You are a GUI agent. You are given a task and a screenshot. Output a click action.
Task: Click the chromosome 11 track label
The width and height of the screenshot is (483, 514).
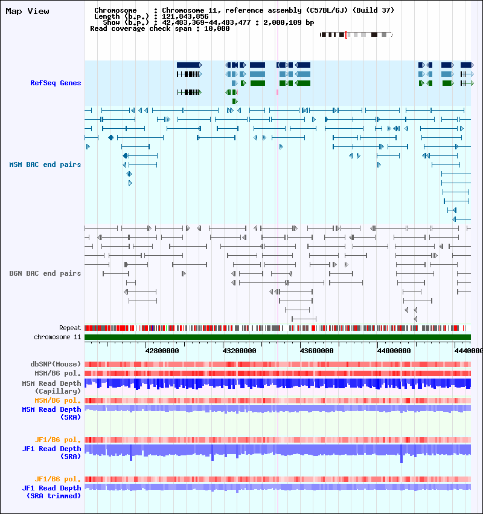(x=57, y=337)
